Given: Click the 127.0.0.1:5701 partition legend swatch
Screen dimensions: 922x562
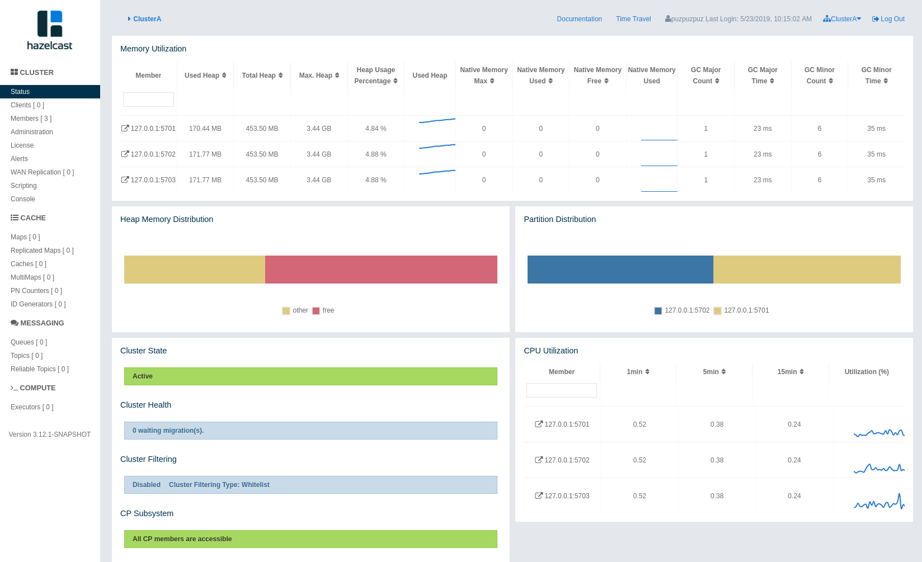Looking at the screenshot, I should click(x=717, y=311).
